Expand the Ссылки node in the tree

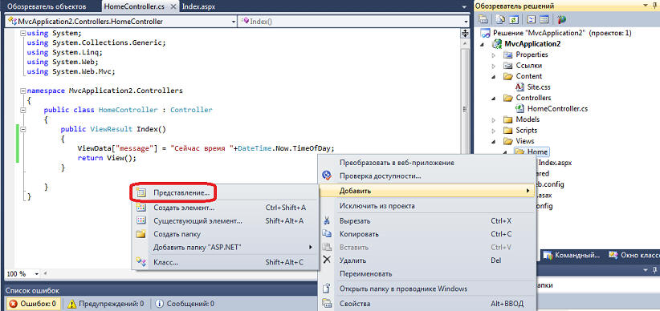[494, 66]
